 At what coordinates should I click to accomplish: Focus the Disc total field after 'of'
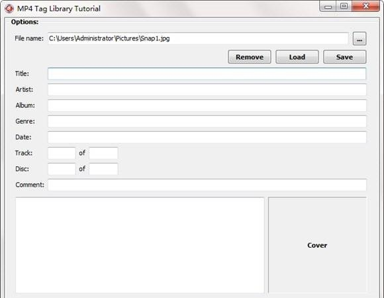point(103,169)
